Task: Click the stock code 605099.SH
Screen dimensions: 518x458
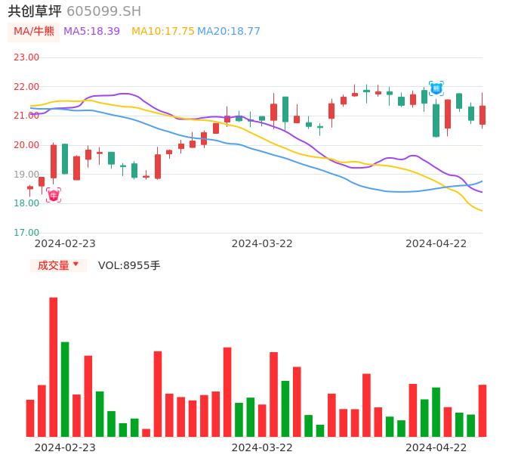Action: click(103, 11)
